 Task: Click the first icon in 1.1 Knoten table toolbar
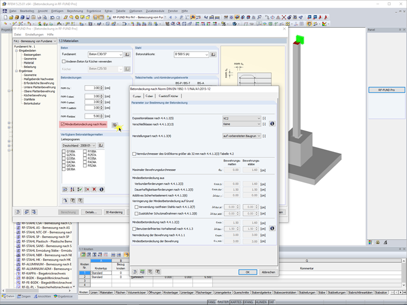click(x=84, y=255)
